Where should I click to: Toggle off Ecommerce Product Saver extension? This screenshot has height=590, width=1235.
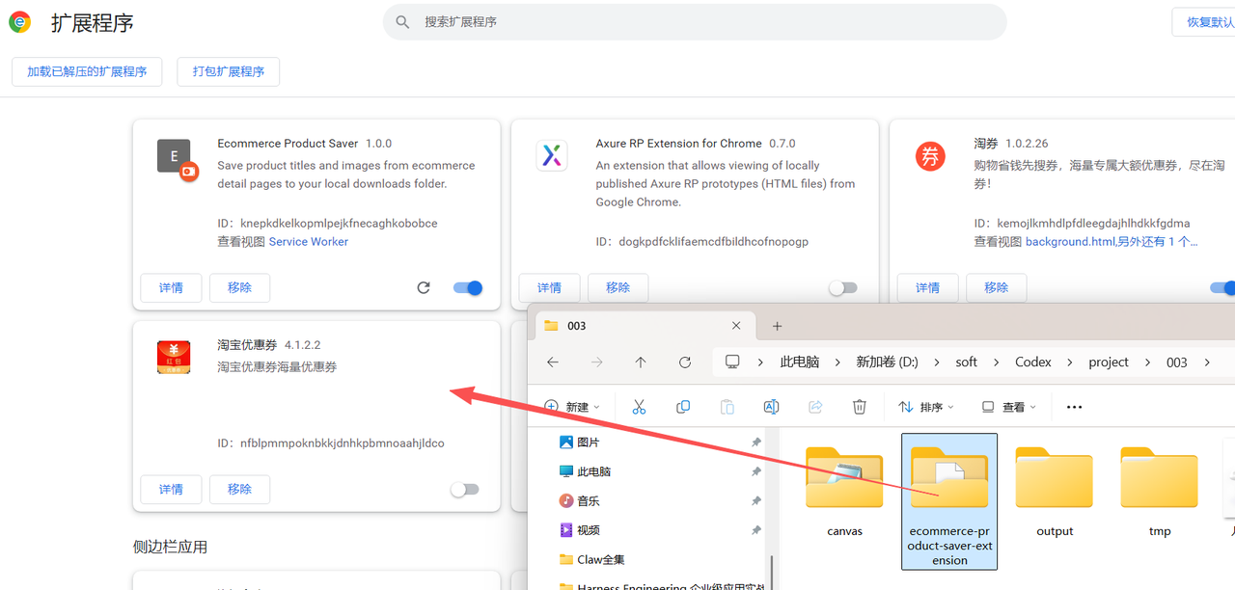[x=468, y=287]
